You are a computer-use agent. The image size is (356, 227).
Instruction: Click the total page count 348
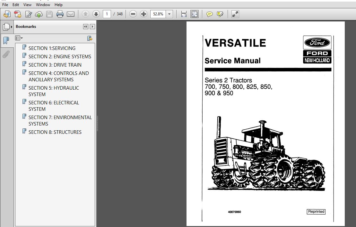tap(120, 14)
